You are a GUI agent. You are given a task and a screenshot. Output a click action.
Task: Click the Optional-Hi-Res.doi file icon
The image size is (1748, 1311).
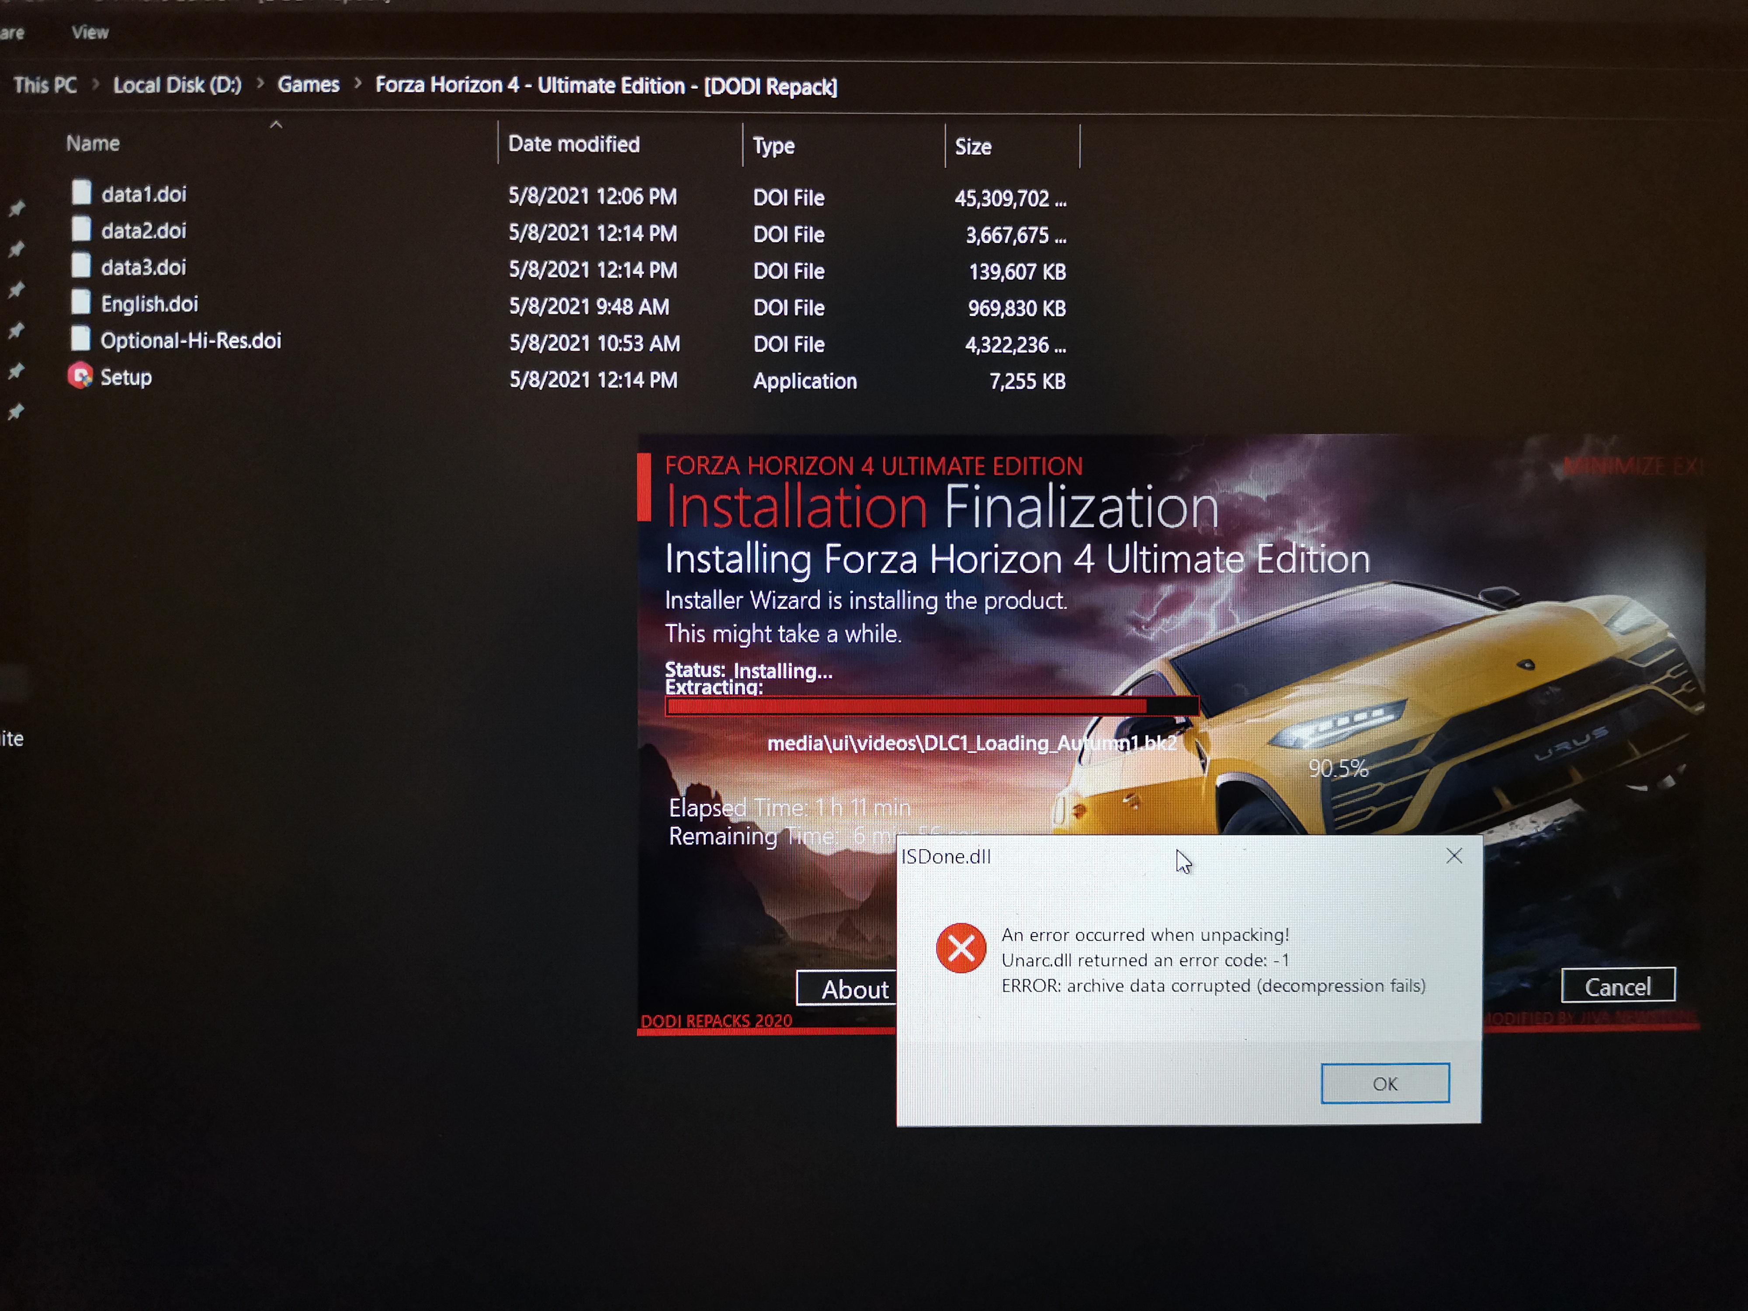80,338
